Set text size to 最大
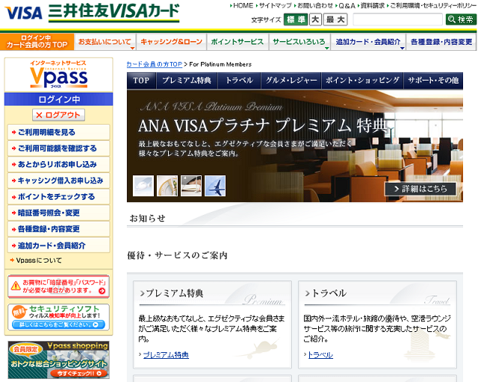 [335, 19]
